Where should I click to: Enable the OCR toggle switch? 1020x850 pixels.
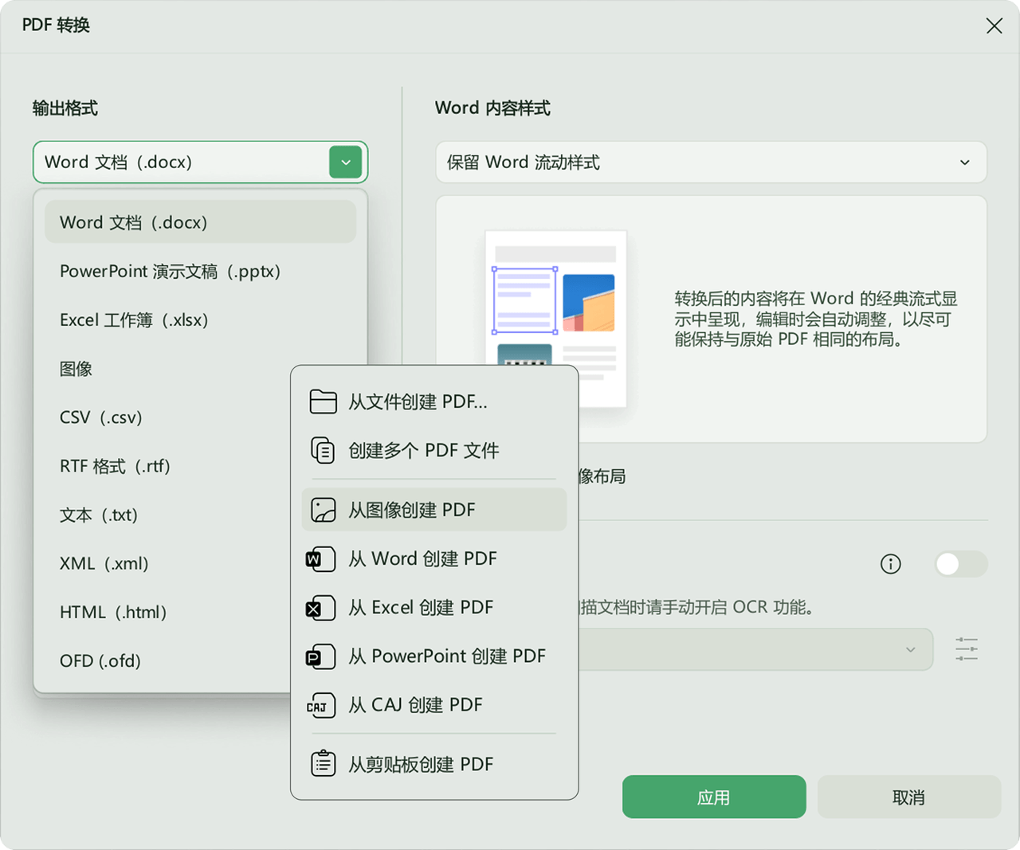point(960,564)
